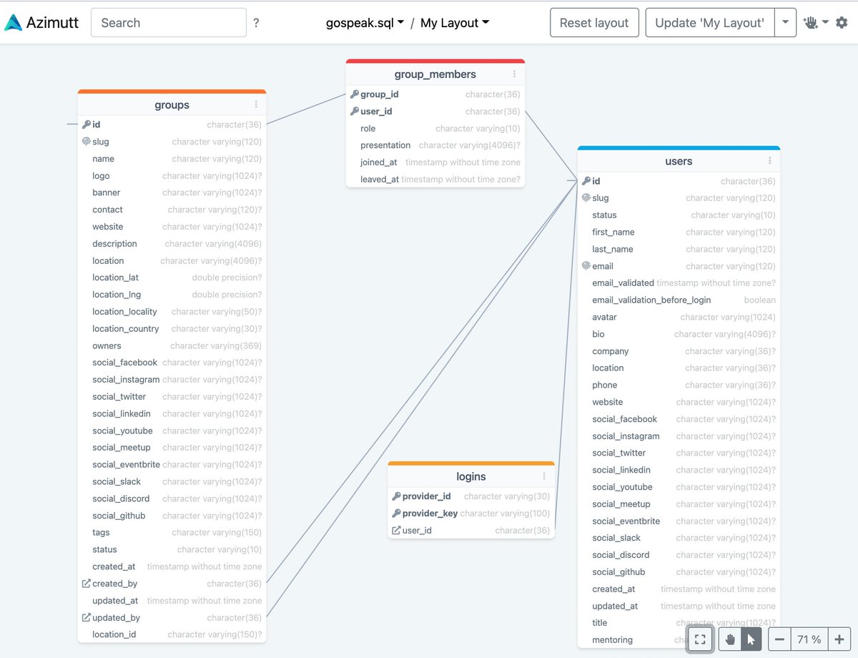Click the foreign key icon on logins user_id
Screen dimensions: 858x658
click(x=395, y=530)
